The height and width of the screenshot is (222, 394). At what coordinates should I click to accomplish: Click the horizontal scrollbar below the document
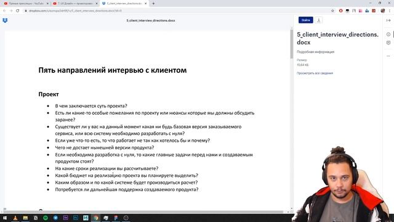pos(143,212)
